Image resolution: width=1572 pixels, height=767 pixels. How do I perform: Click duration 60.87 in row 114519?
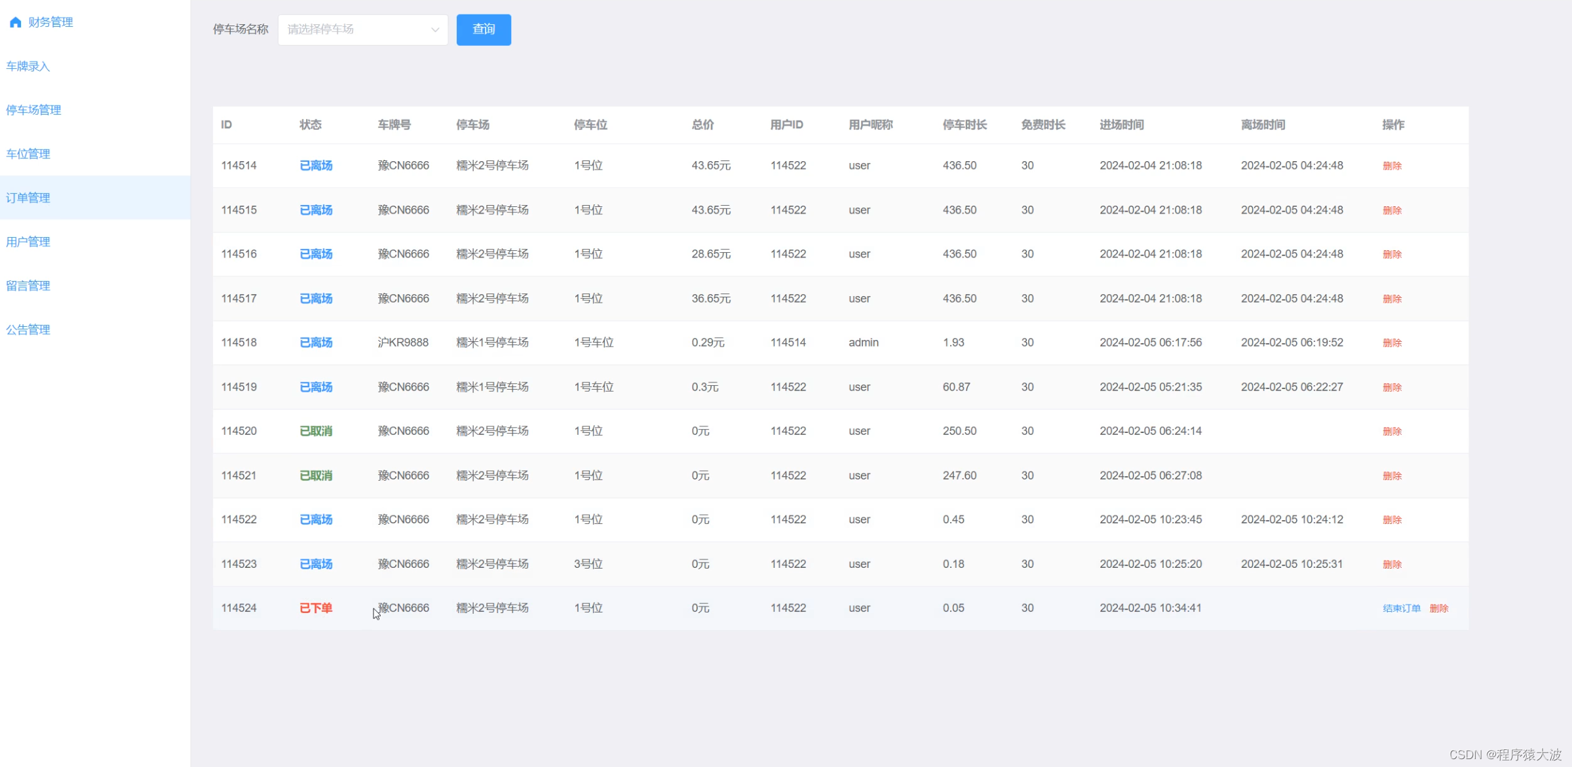956,387
